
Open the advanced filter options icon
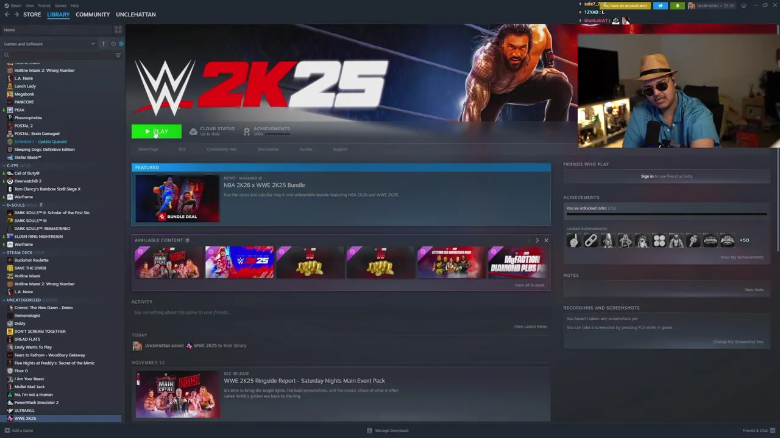pos(118,55)
